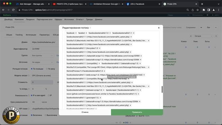Open the 'Сегодня' date range dropdown
This screenshot has height=125, width=222.
[x=203, y=36]
